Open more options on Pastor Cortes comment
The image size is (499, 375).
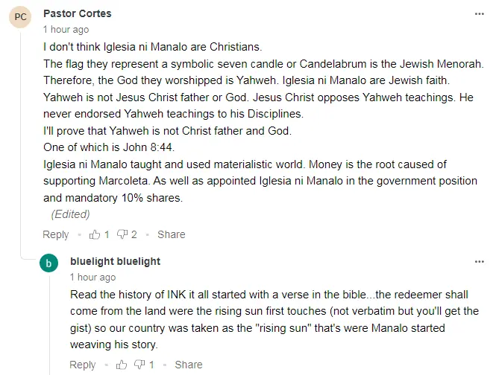click(480, 14)
